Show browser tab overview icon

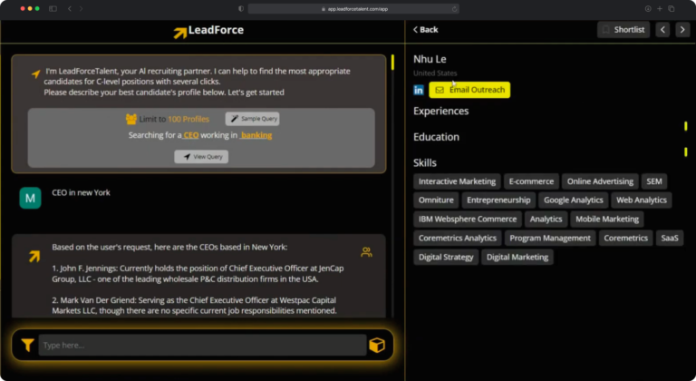click(x=672, y=9)
